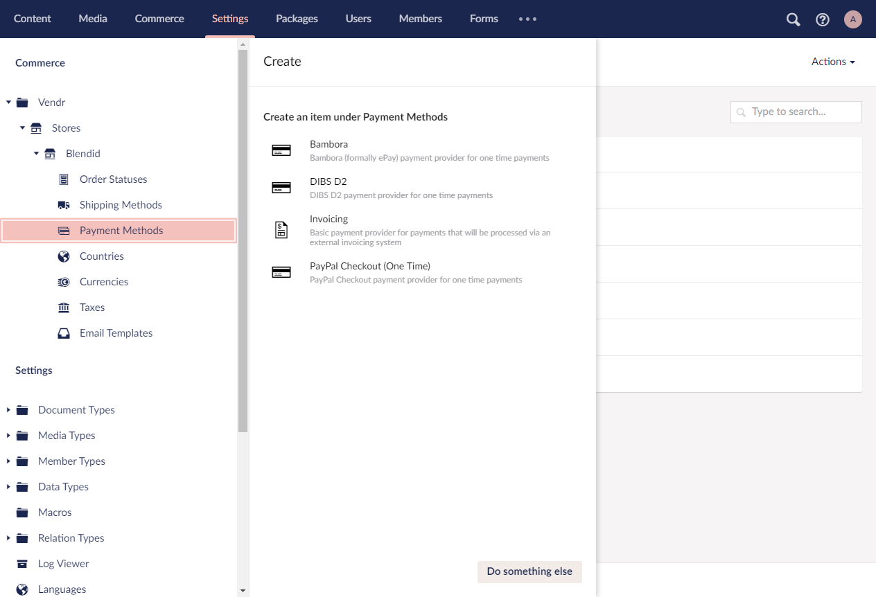Open the Forms section
Screen dimensions: 876x597
[x=484, y=19]
